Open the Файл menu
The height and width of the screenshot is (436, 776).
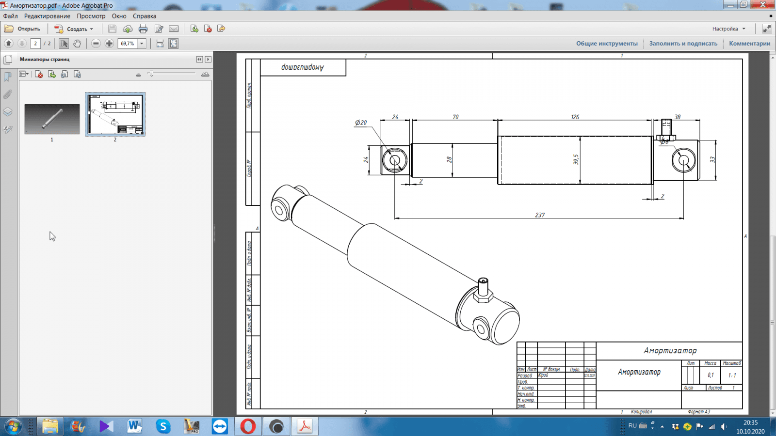(x=10, y=16)
